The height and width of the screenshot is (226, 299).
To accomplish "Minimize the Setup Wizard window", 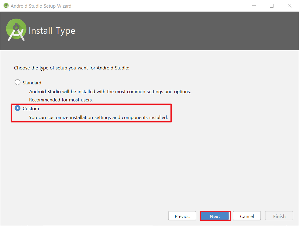I will coord(254,6).
